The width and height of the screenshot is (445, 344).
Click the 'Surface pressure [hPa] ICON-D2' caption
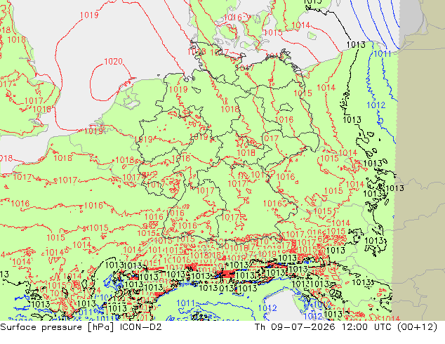[81, 327]
